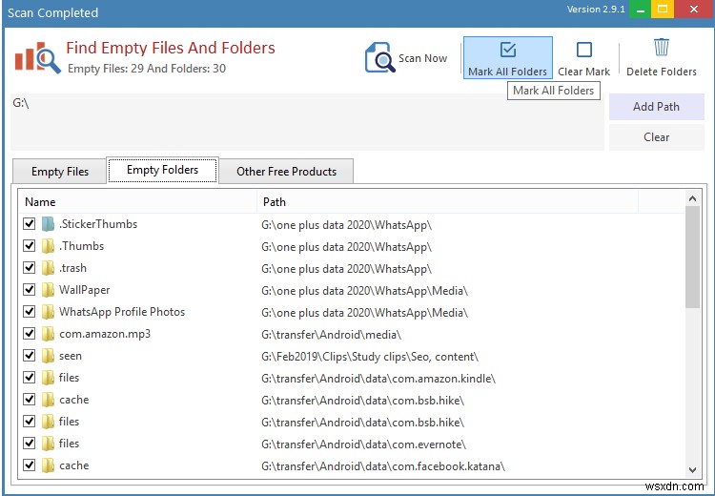Click the com.amazon.mp3 folder icon

pyautogui.click(x=48, y=334)
